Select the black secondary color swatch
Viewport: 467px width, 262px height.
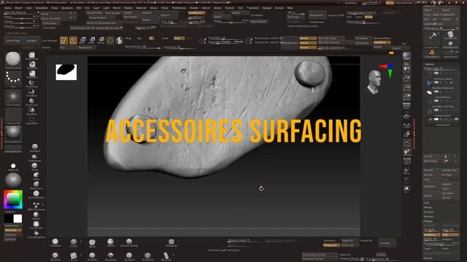click(9, 218)
